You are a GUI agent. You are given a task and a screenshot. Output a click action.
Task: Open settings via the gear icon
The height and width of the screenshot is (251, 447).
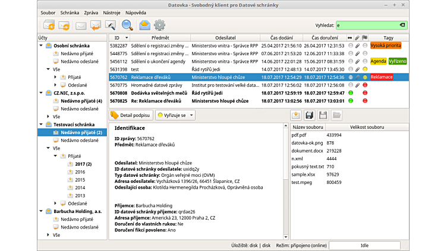pyautogui.click(x=159, y=25)
